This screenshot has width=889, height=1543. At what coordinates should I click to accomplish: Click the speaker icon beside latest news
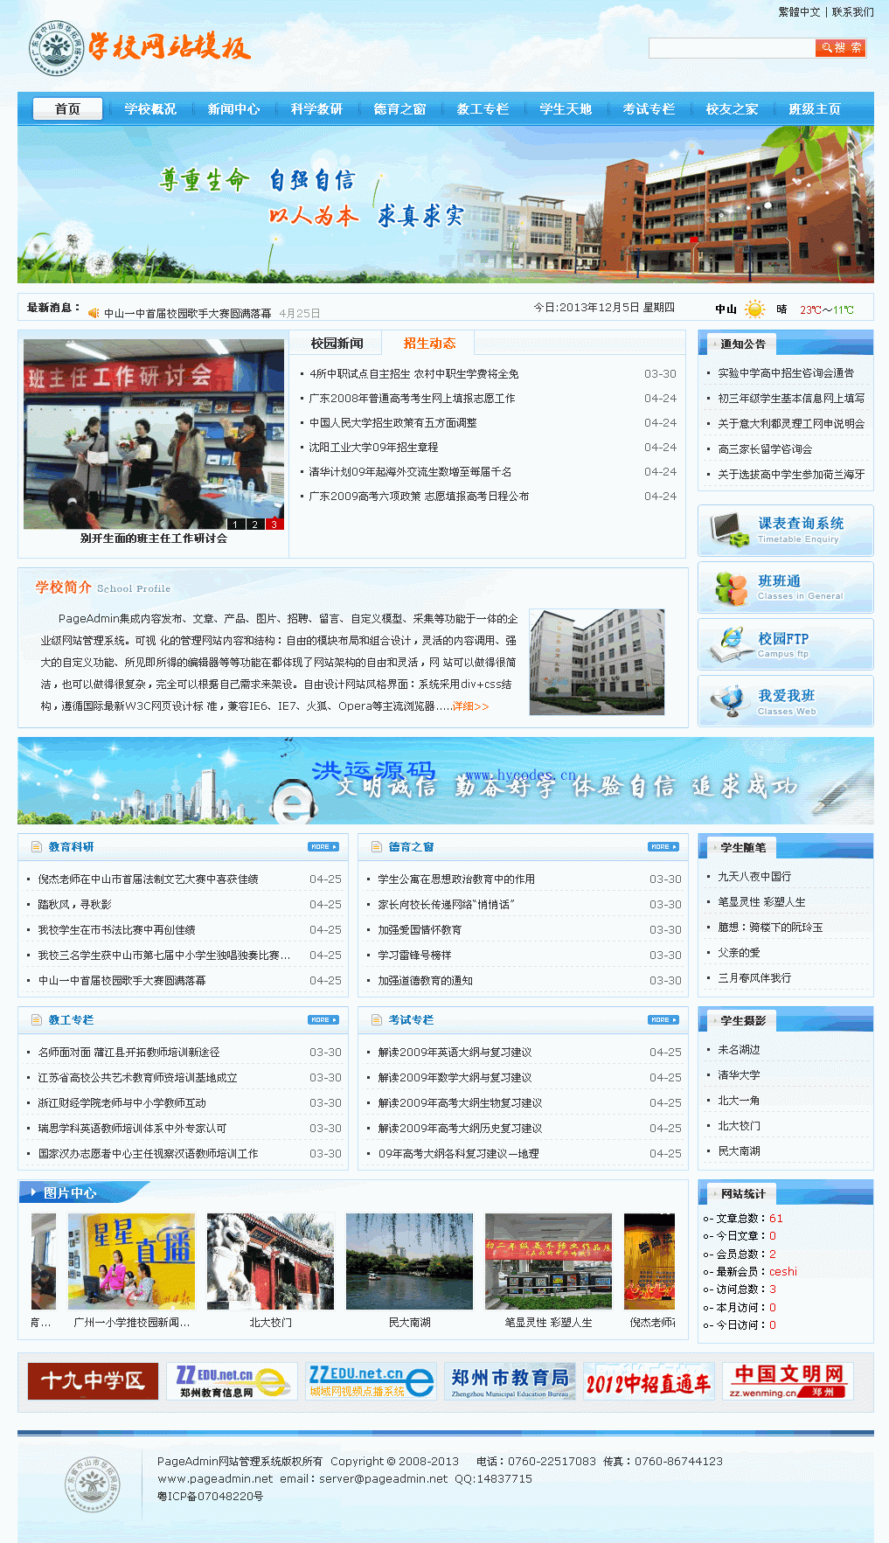click(x=94, y=313)
